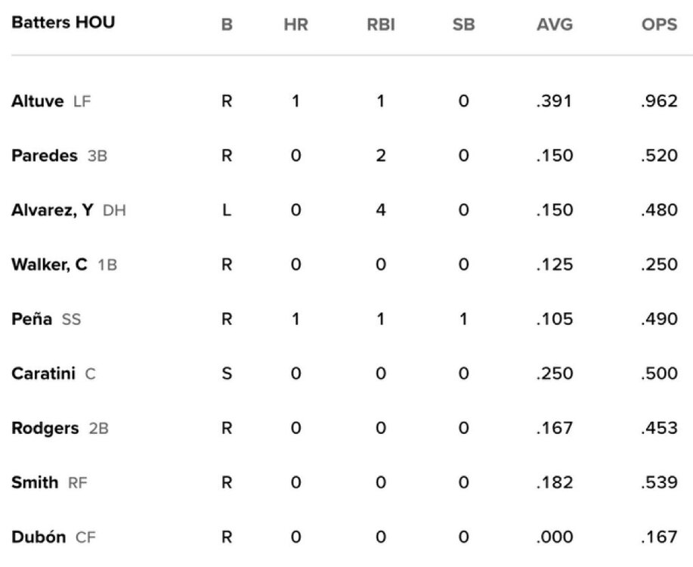Open Altuve's player page
The image size is (693, 567).
coord(37,101)
